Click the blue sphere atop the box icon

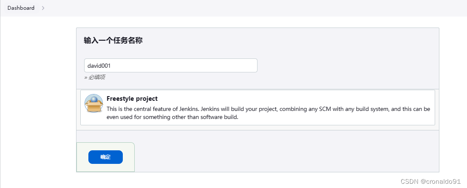[94, 99]
